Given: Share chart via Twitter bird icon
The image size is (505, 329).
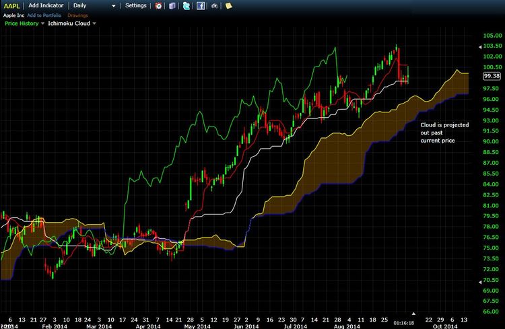Looking at the screenshot, I should click(x=186, y=6).
